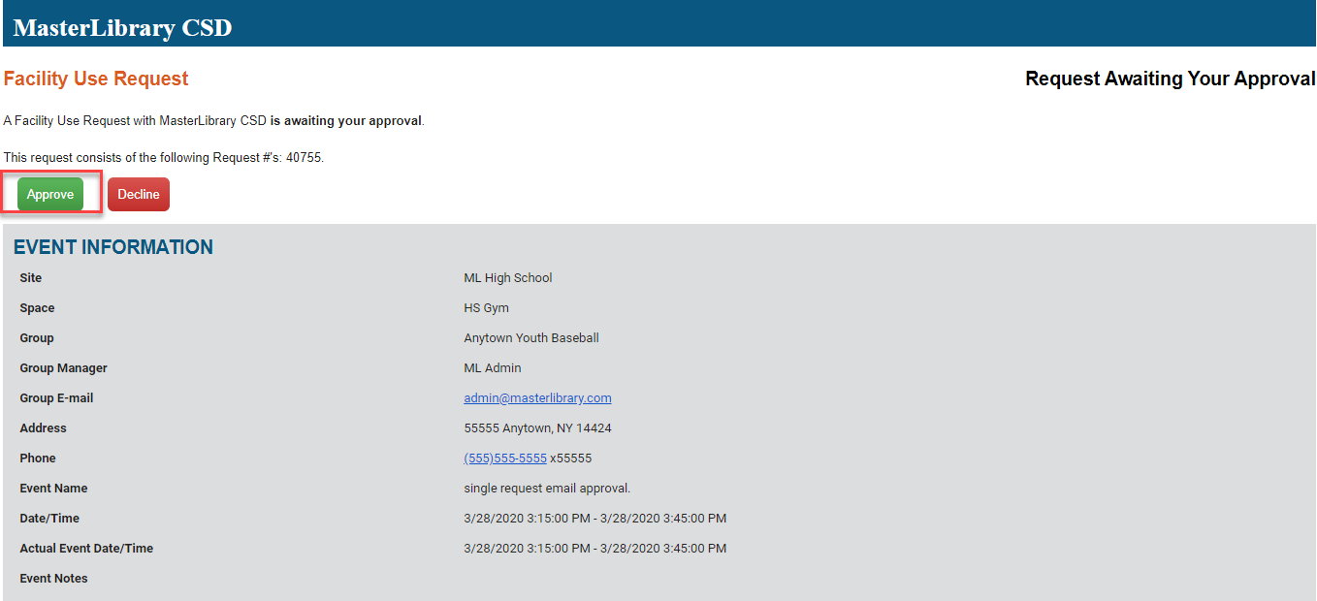Click the Phone label
Screen dimensions: 1317x601
pos(38,459)
